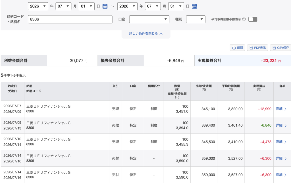
Task: Click the +23,231 実現損益合計 value
Action: point(269,61)
